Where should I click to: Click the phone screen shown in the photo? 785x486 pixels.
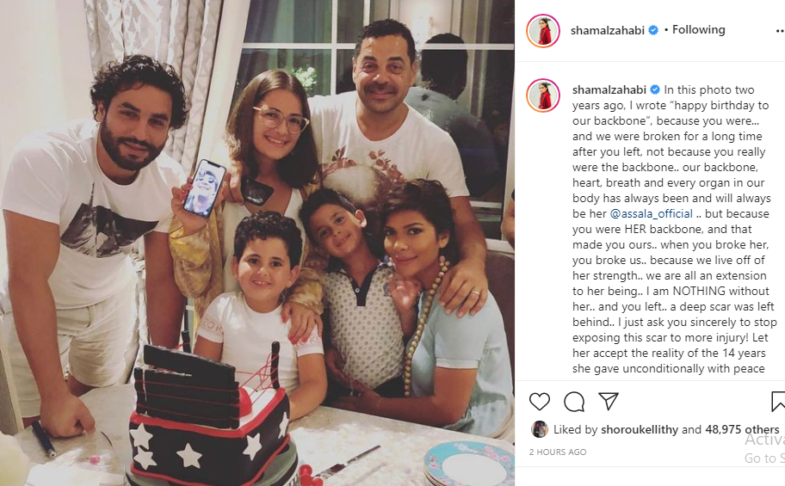click(x=204, y=188)
